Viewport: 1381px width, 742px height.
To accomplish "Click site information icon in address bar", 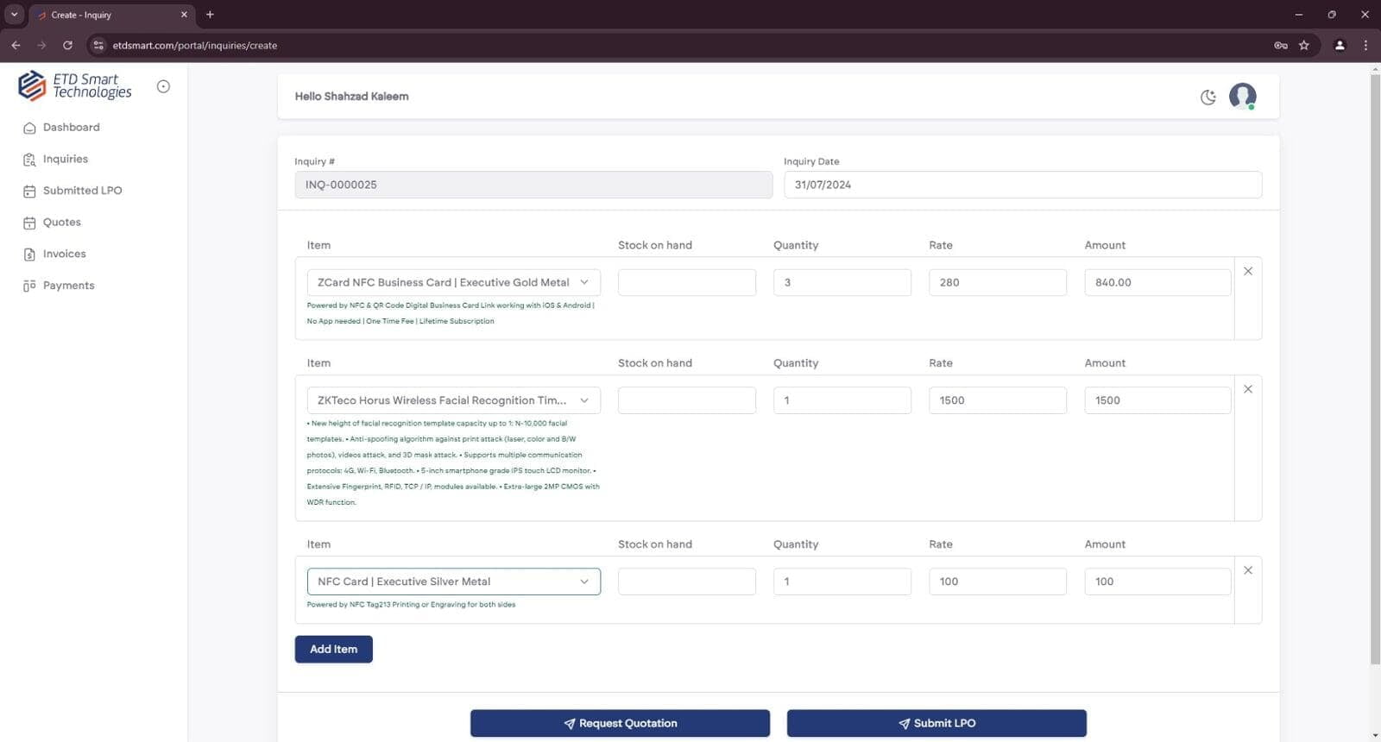I will [x=98, y=45].
